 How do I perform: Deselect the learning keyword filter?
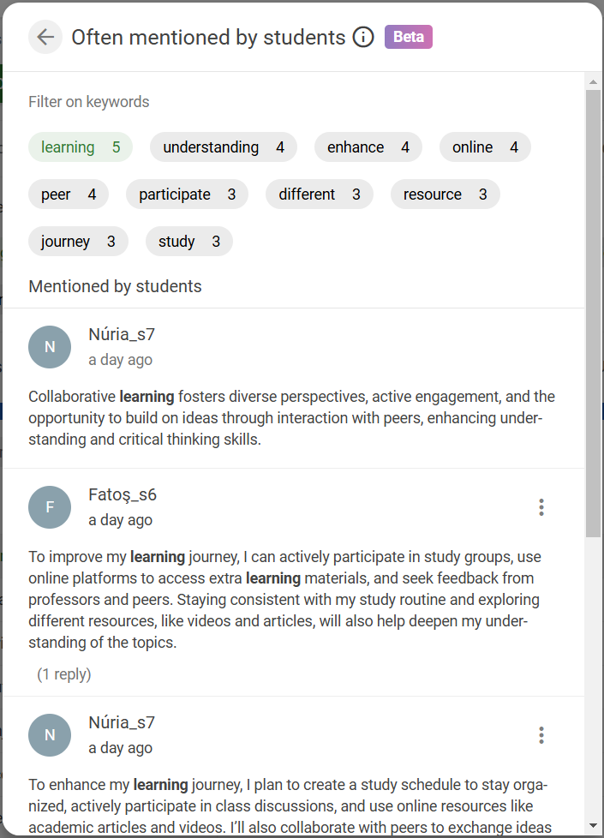(x=81, y=147)
